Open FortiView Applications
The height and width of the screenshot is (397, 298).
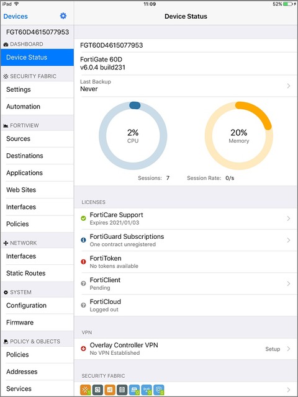(37, 172)
